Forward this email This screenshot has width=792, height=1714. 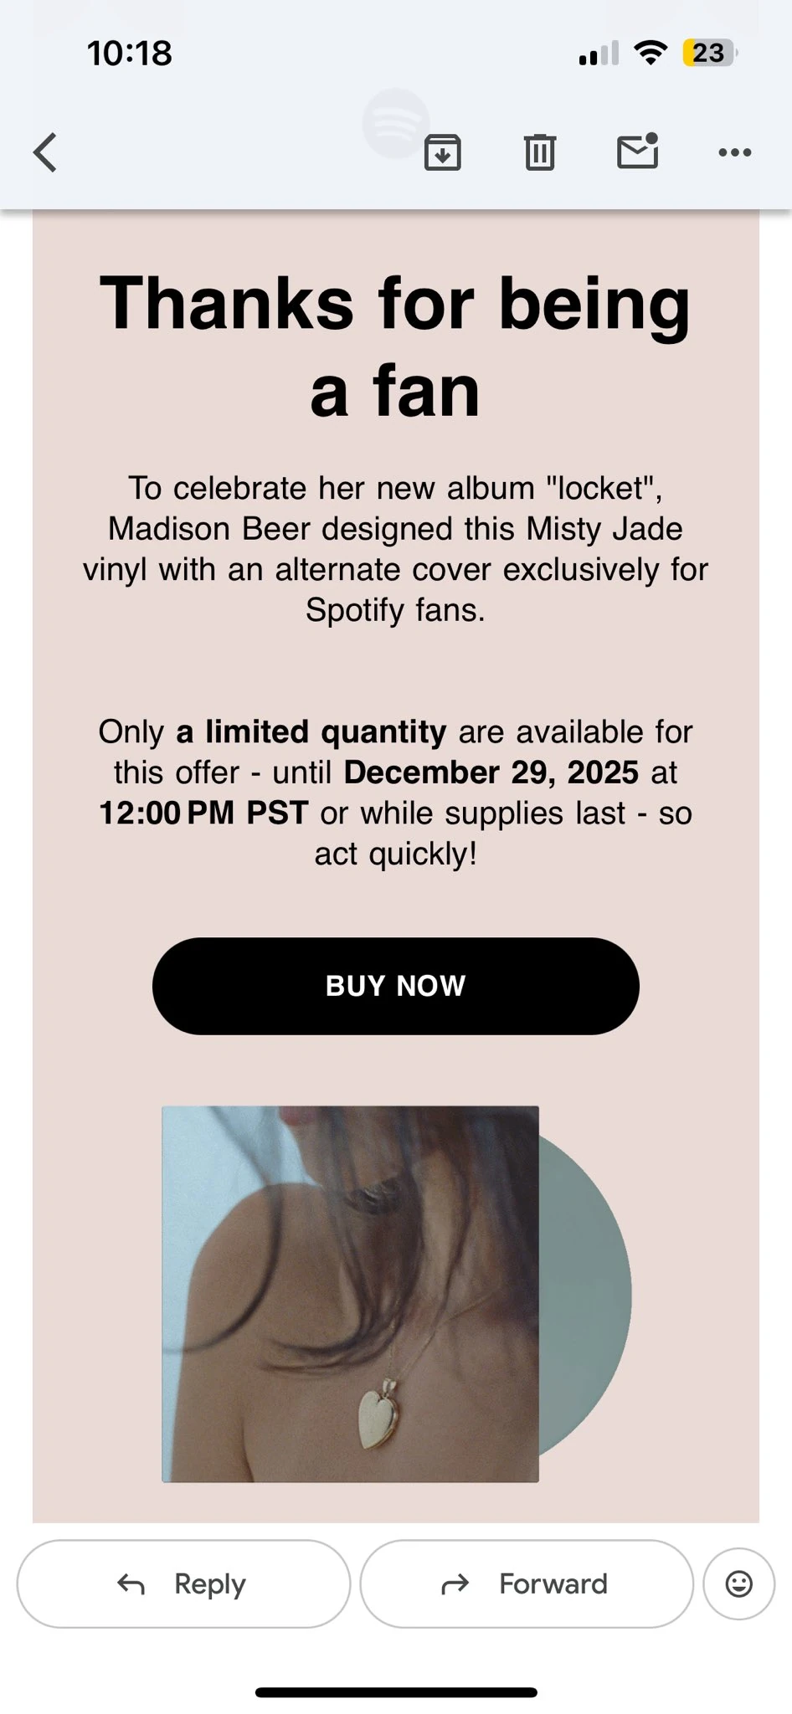click(526, 1583)
